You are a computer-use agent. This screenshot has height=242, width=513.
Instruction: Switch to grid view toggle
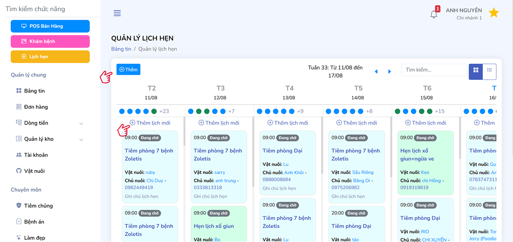coord(476,70)
